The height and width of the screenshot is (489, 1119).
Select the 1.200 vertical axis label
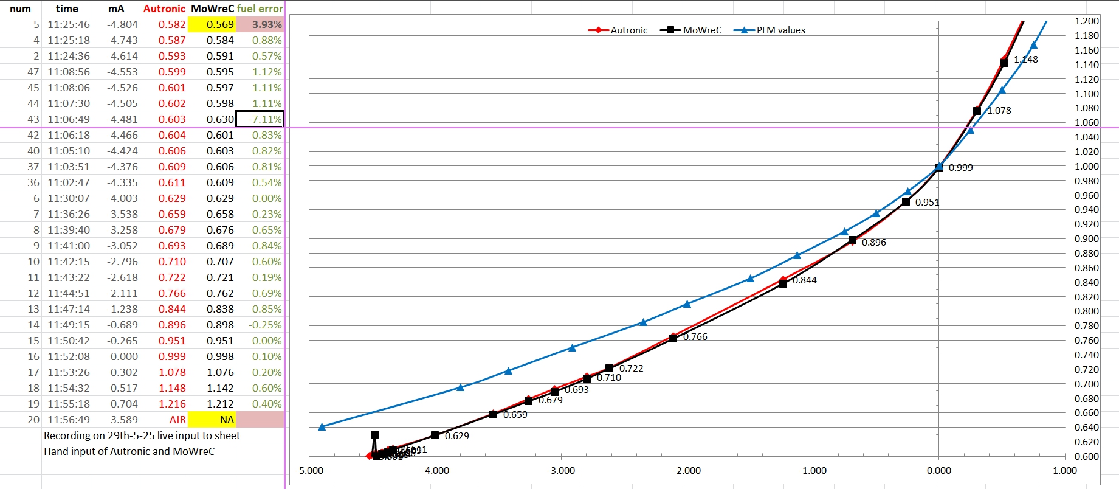click(1086, 21)
